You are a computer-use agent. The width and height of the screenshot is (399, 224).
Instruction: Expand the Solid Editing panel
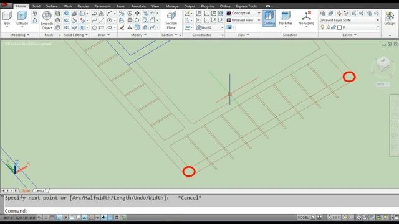click(x=76, y=35)
